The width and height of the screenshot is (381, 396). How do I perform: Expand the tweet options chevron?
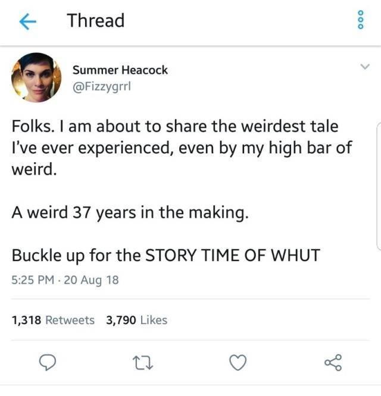click(x=364, y=67)
